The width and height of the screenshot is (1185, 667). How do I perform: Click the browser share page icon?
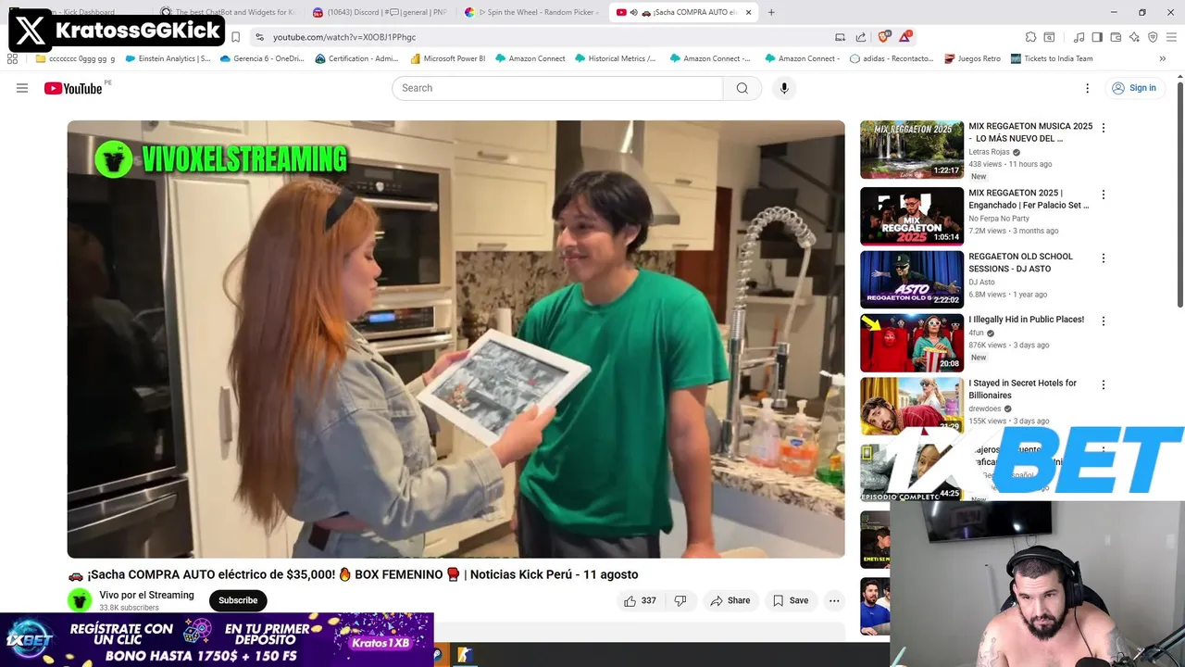[x=861, y=37]
